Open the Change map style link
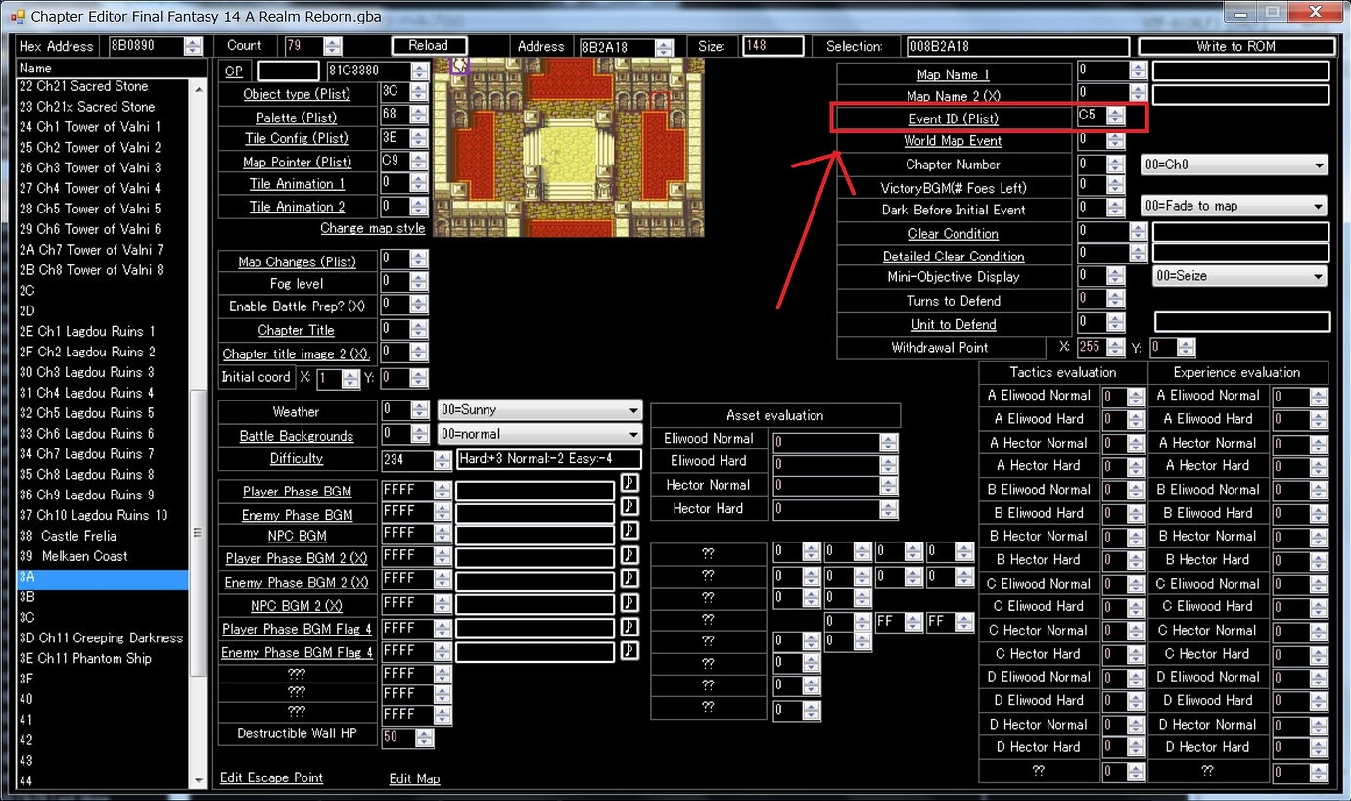This screenshot has height=801, width=1351. click(x=372, y=228)
